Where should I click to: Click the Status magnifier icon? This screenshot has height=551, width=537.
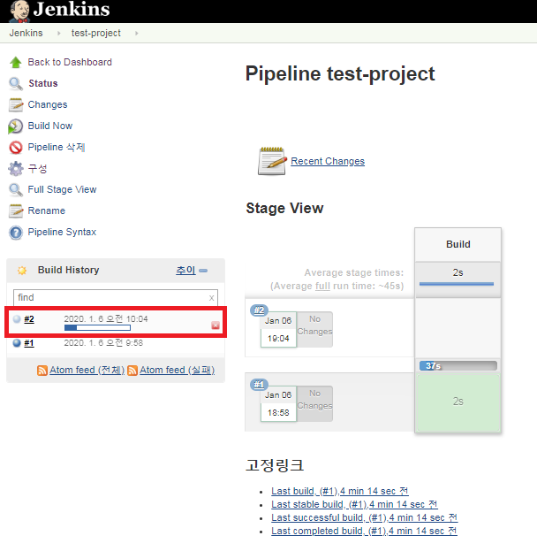[x=16, y=84]
